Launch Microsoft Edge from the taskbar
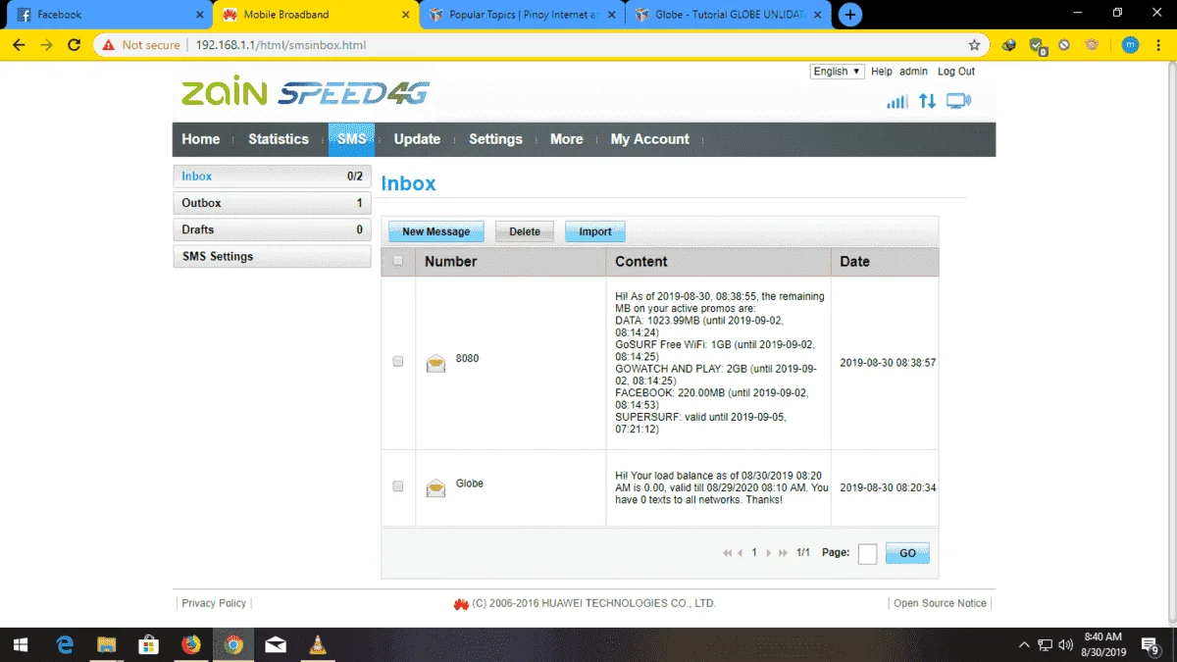1177x662 pixels. click(x=65, y=644)
